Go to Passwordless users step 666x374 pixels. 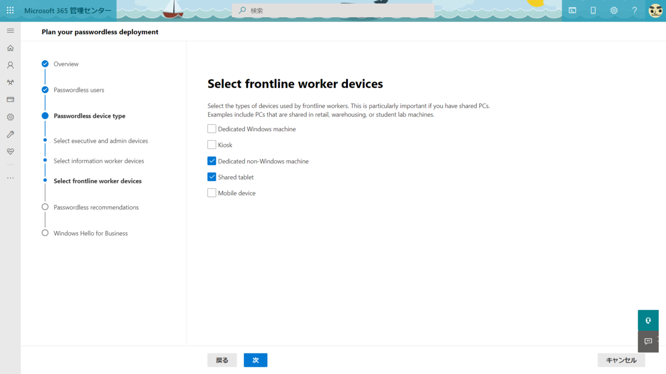point(79,90)
